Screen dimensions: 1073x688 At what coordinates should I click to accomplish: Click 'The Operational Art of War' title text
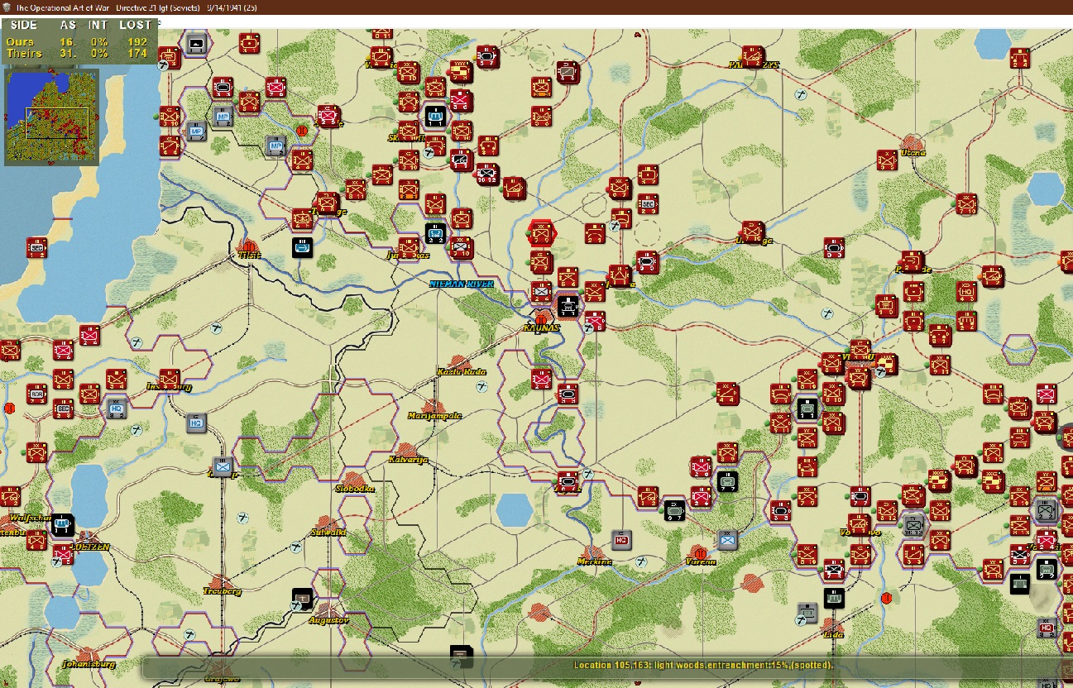click(64, 7)
